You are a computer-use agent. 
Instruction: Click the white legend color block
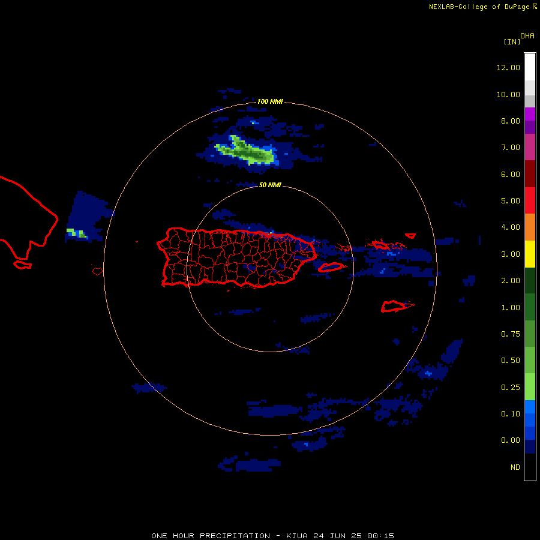530,67
